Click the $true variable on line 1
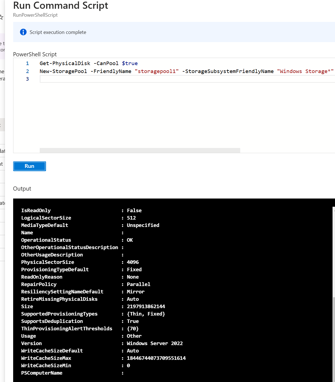Screen dimensions: 335x382 tap(130, 63)
